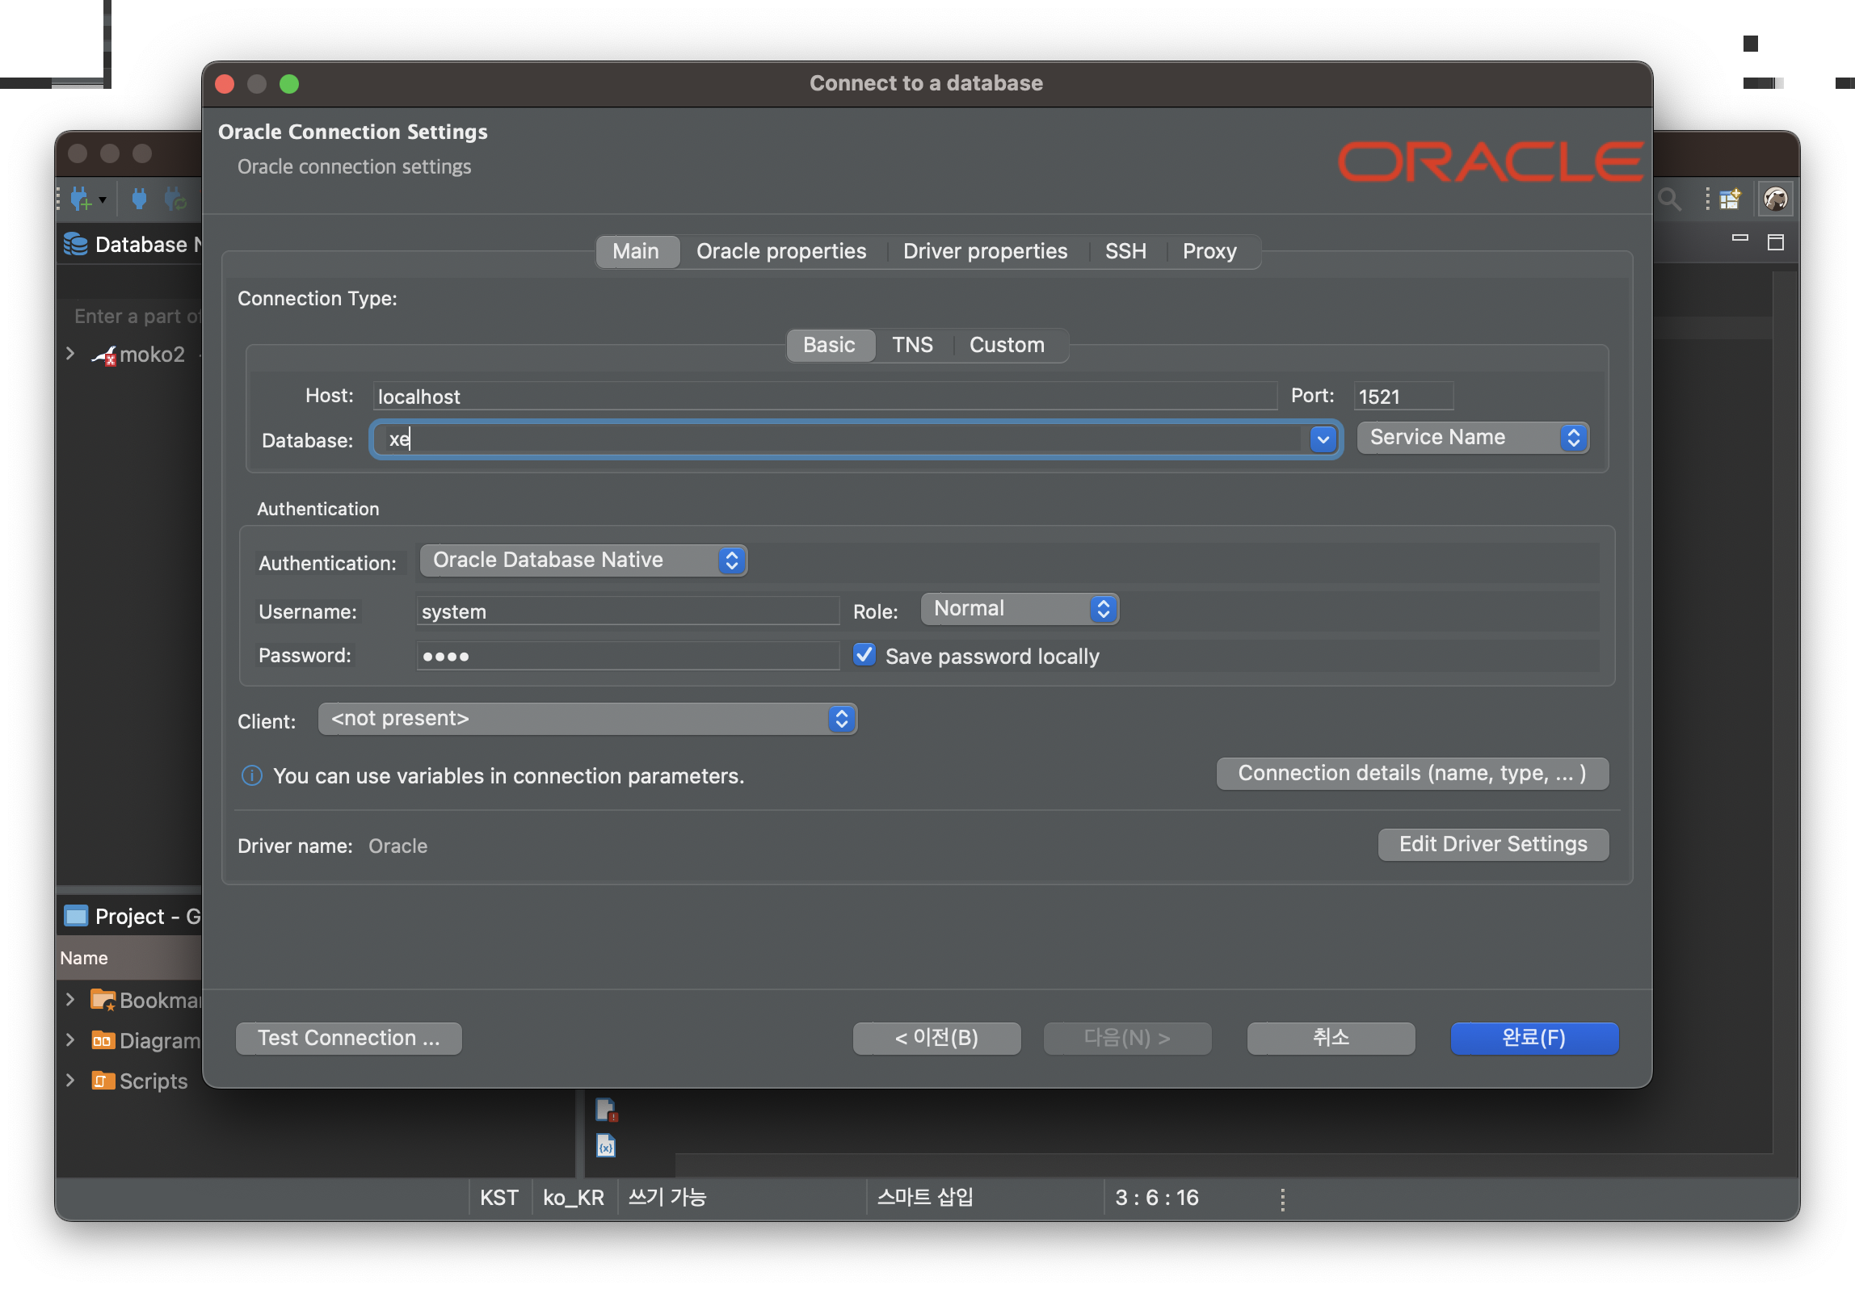The height and width of the screenshot is (1289, 1855).
Task: Click the New Database Connection plug icon
Action: (82, 199)
